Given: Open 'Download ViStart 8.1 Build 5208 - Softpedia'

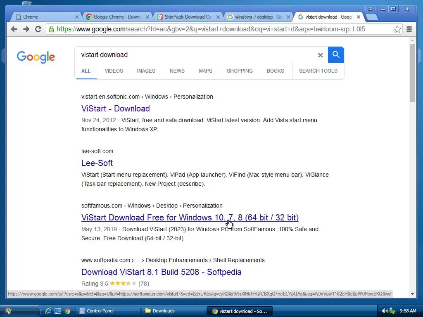Looking at the screenshot, I should 162,272.
